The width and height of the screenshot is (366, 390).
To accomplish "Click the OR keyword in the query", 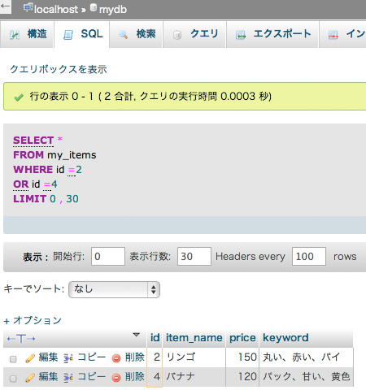I will pyautogui.click(x=20, y=184).
